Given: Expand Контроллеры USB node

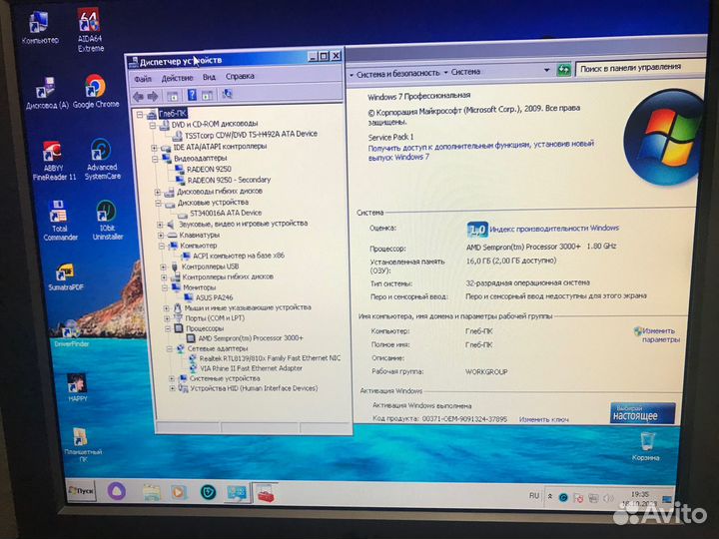Looking at the screenshot, I should 163,267.
